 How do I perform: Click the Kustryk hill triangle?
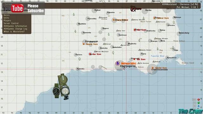click(x=104, y=44)
